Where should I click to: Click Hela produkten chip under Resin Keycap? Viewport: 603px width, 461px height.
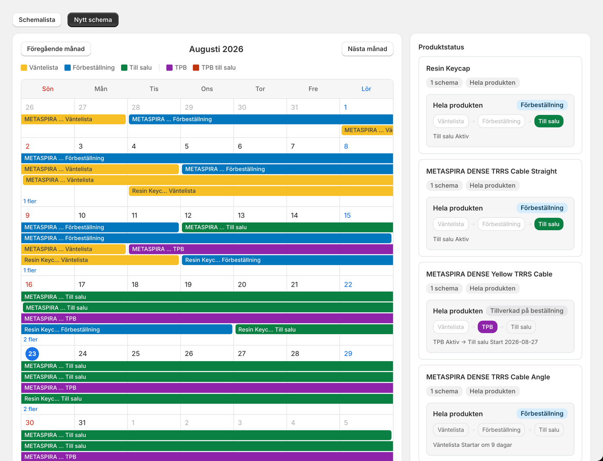click(x=493, y=83)
